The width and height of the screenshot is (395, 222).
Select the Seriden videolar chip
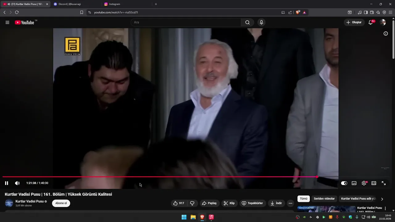point(324,199)
